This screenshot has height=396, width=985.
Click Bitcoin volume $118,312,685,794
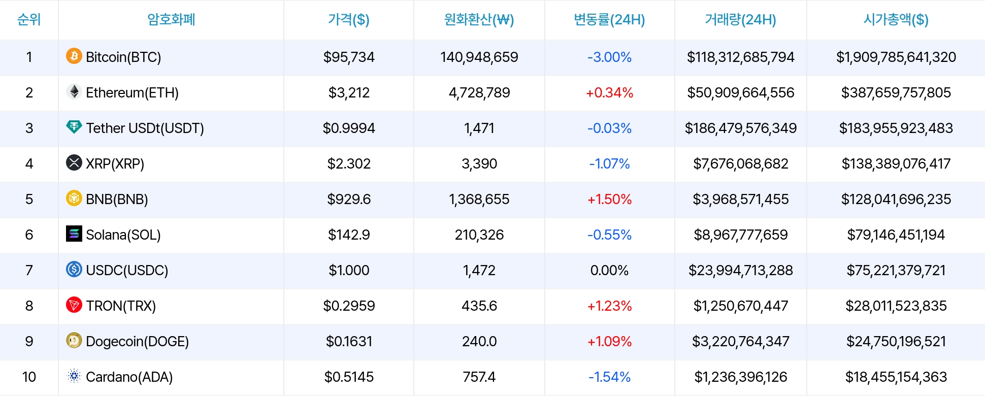point(741,57)
